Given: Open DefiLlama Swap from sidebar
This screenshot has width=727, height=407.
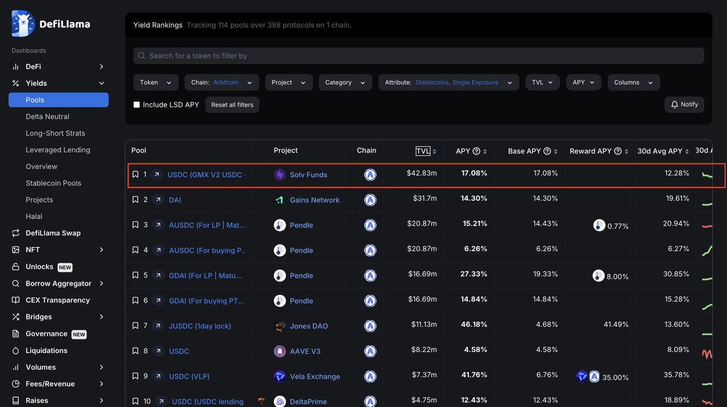Looking at the screenshot, I should tap(53, 233).
